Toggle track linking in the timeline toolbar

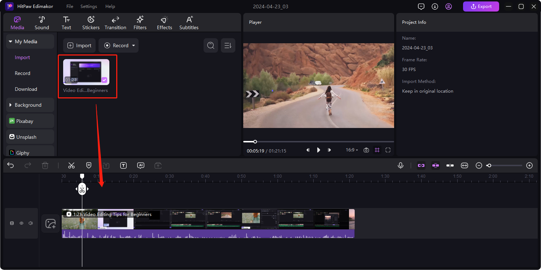click(421, 165)
